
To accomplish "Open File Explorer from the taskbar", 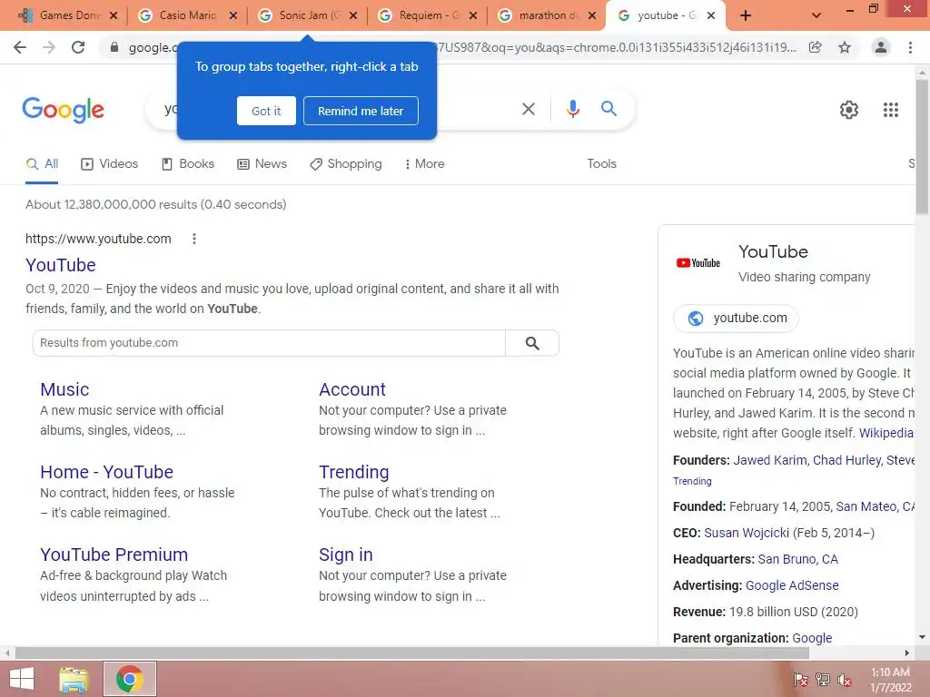I will 74,679.
